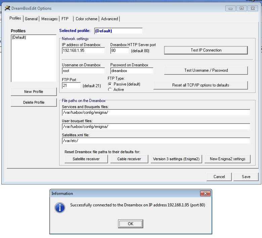The width and height of the screenshot is (262, 238).
Task: Save the options
Action: coord(246,177)
